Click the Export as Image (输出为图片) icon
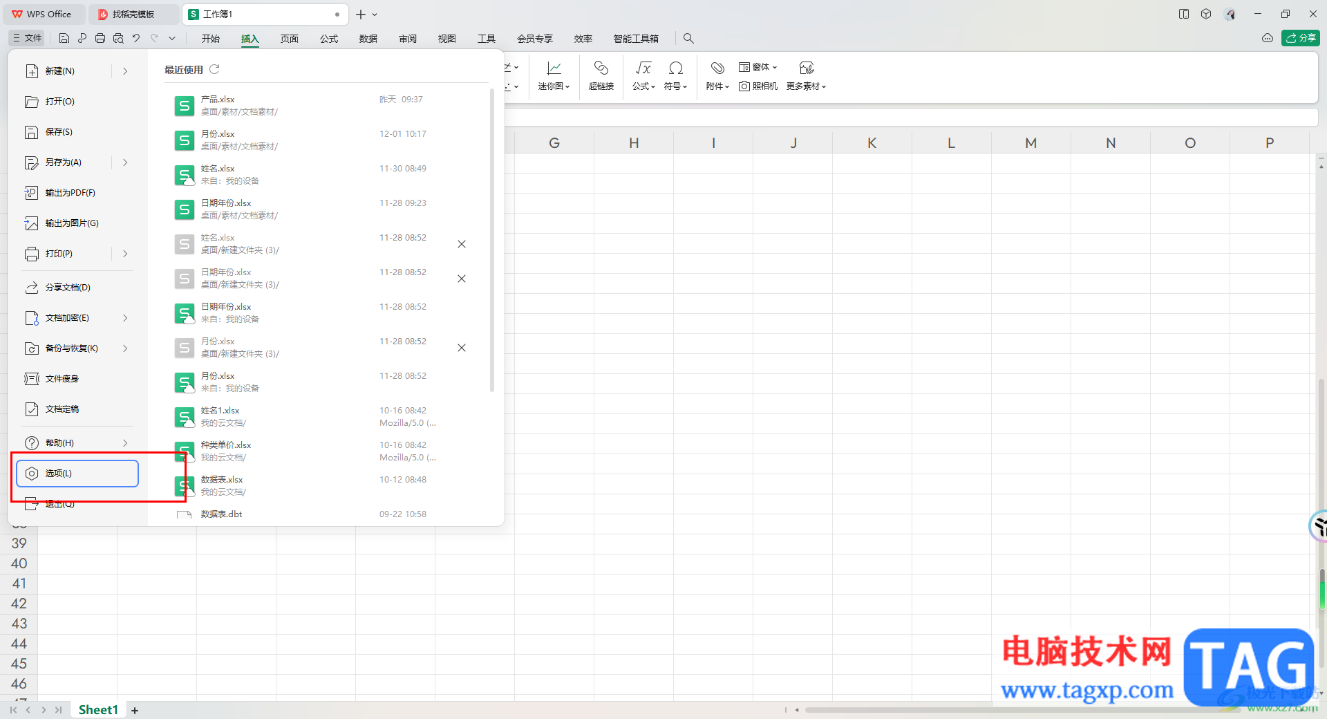The height and width of the screenshot is (719, 1327). pos(32,223)
